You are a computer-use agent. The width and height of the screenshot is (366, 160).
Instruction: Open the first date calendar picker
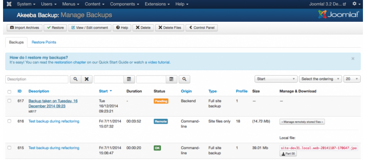point(129,79)
